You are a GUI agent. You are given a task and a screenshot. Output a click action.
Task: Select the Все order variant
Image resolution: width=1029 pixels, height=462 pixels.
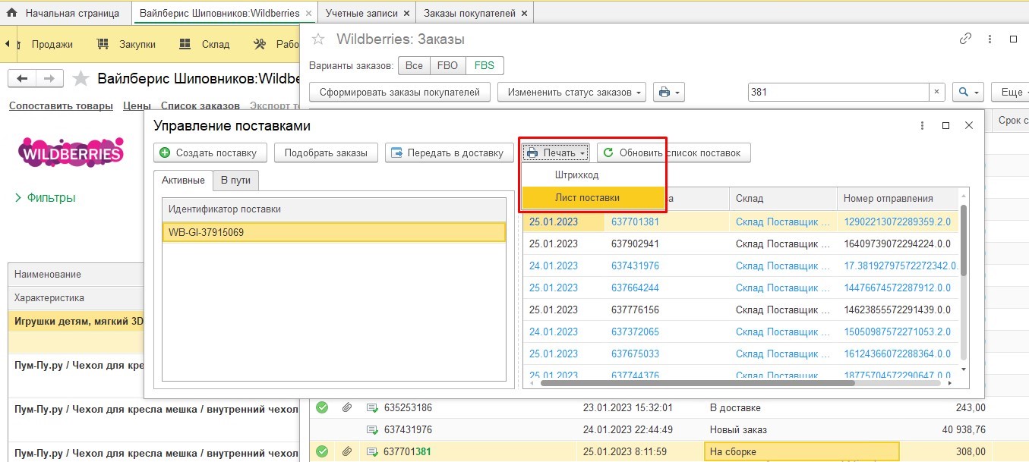click(414, 65)
